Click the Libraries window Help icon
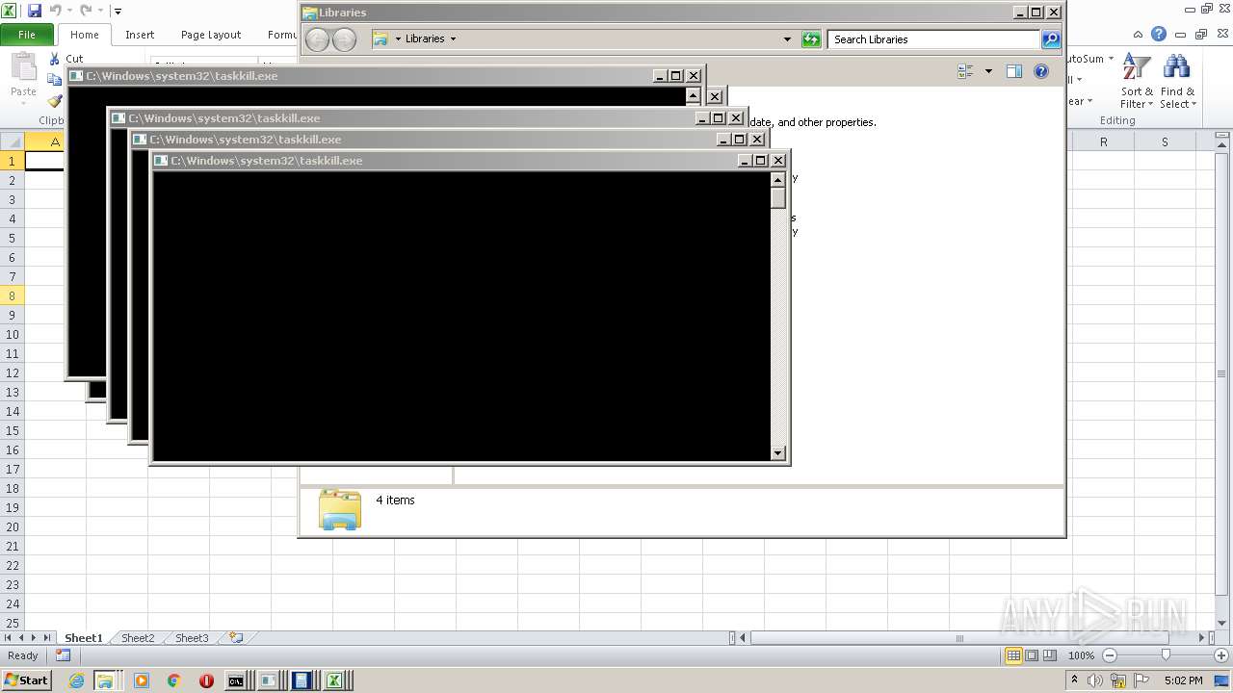 click(1041, 71)
